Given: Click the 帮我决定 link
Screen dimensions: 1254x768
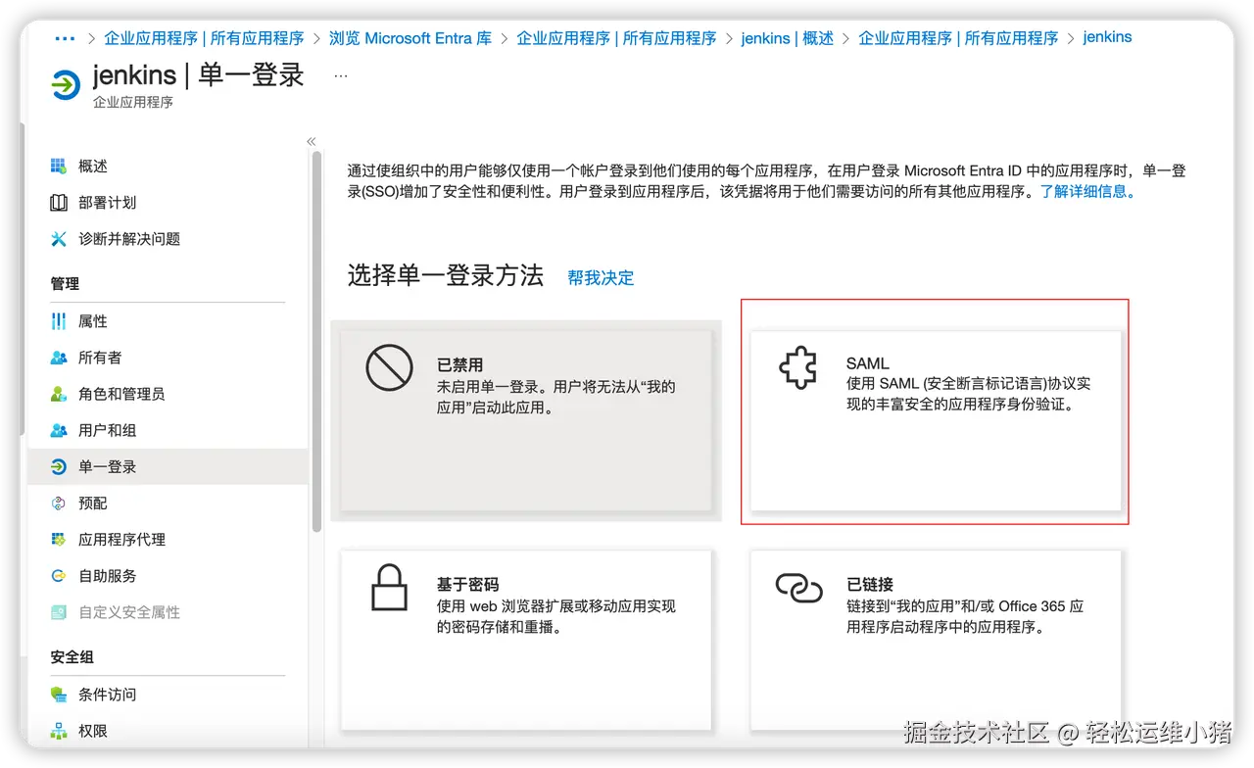Looking at the screenshot, I should (x=601, y=278).
